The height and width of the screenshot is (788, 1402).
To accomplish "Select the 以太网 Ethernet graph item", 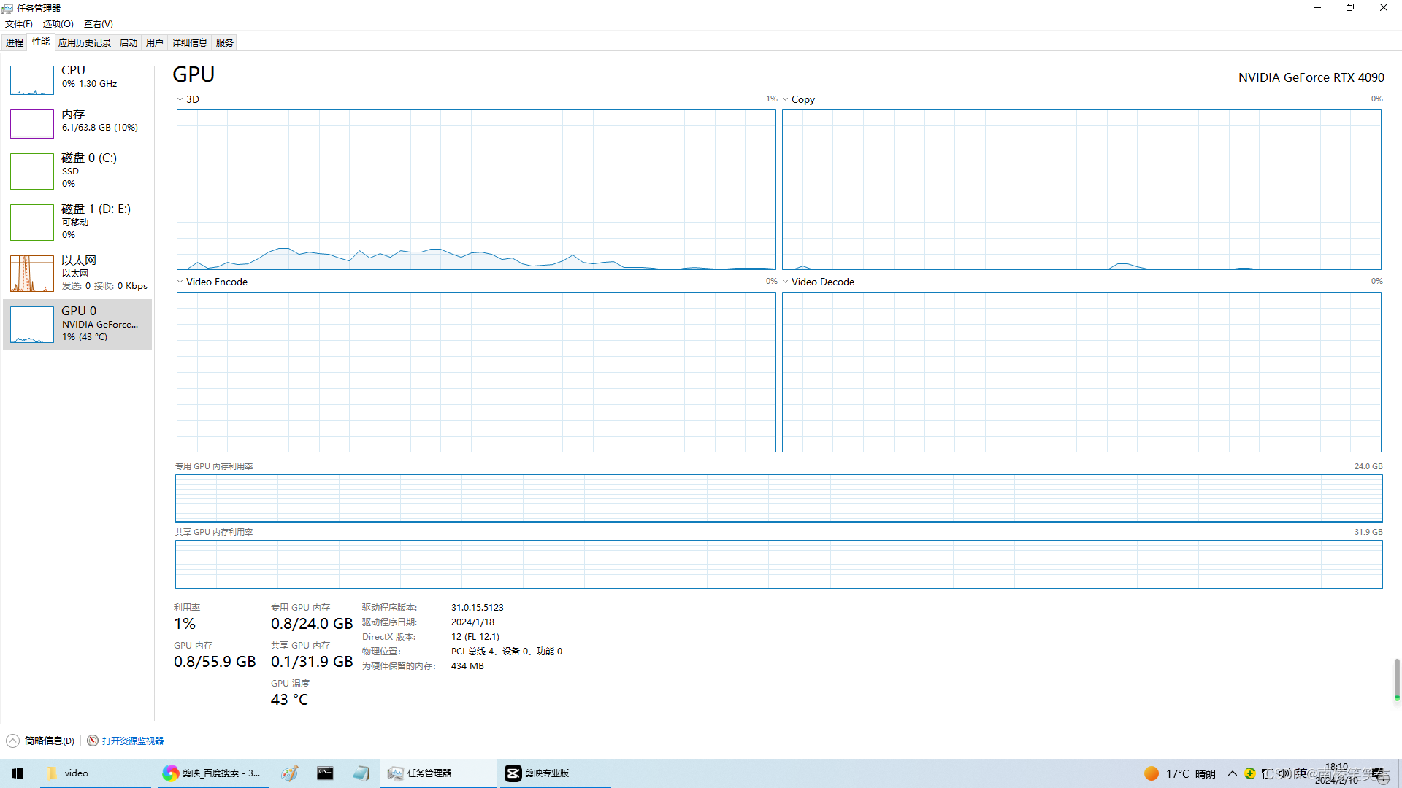I will (77, 274).
